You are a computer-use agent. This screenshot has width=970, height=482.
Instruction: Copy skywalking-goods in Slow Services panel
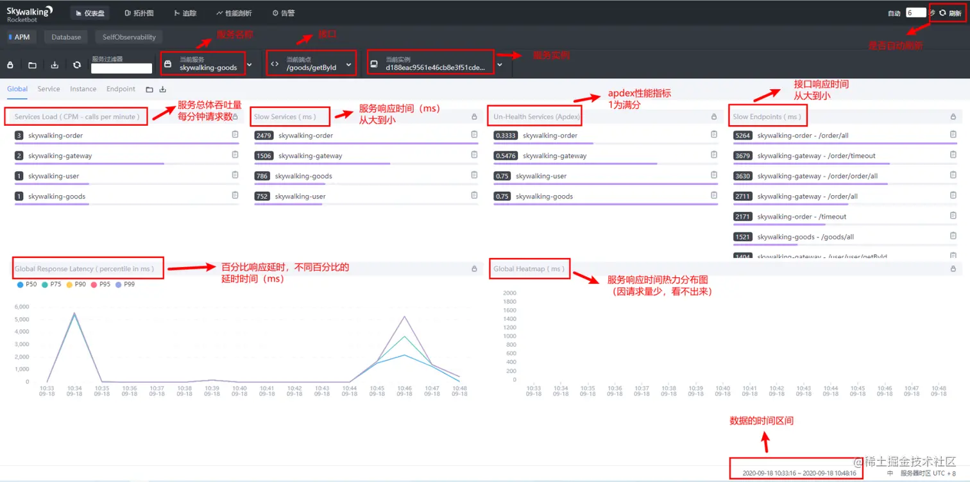[x=474, y=175]
